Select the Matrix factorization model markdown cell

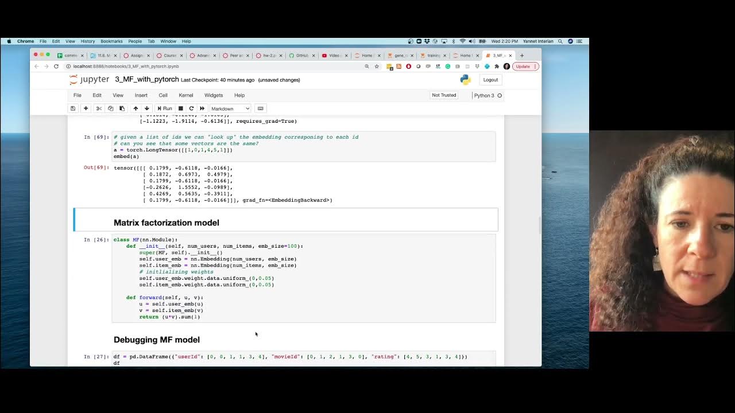pos(286,220)
